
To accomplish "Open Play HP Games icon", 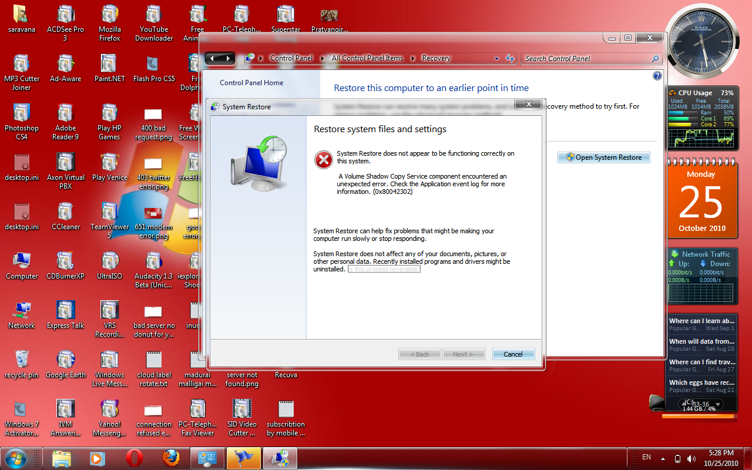I will [109, 122].
